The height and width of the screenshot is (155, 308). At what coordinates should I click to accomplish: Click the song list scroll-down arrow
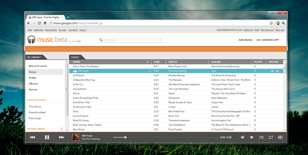tap(285, 130)
